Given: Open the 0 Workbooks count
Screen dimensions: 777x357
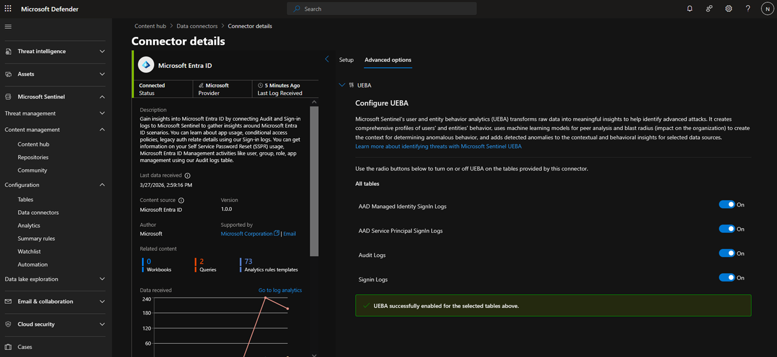Looking at the screenshot, I should pos(149,261).
